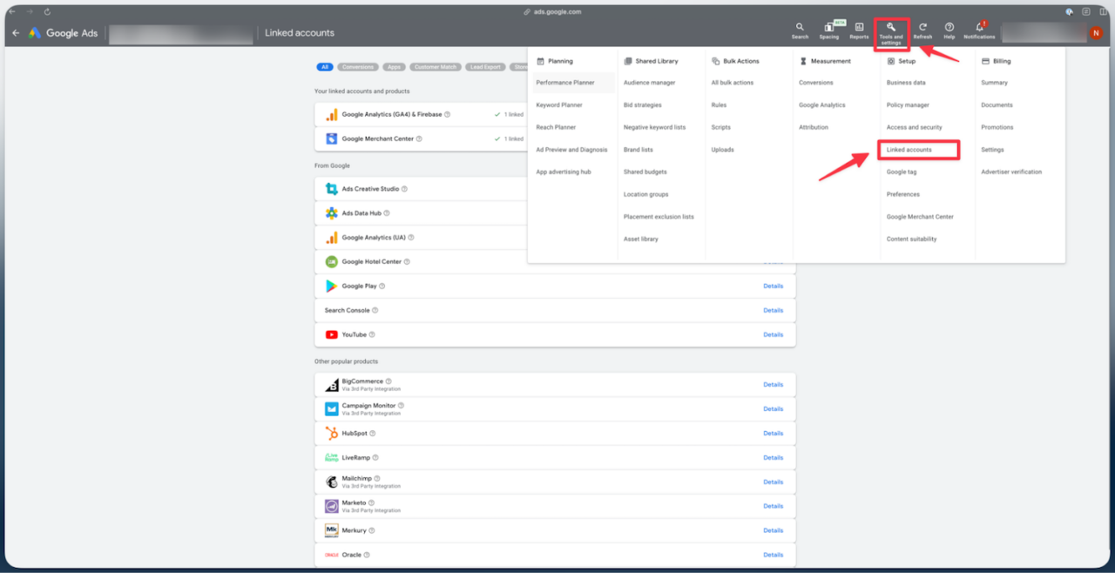Click the Search magnifier icon
1115x573 pixels.
[800, 29]
